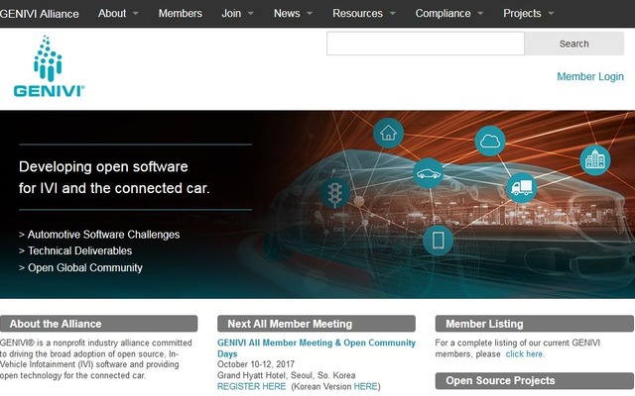Open the Members menu item
Screen dimensions: 635x396
(181, 13)
